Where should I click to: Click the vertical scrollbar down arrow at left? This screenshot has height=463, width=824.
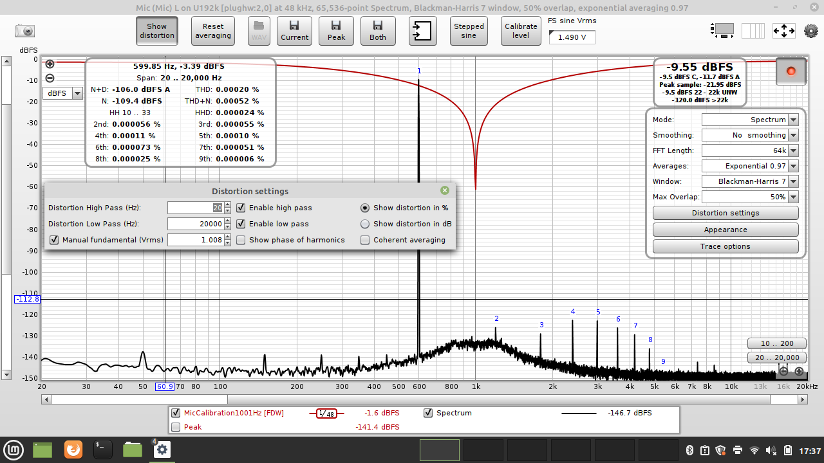pyautogui.click(x=6, y=374)
